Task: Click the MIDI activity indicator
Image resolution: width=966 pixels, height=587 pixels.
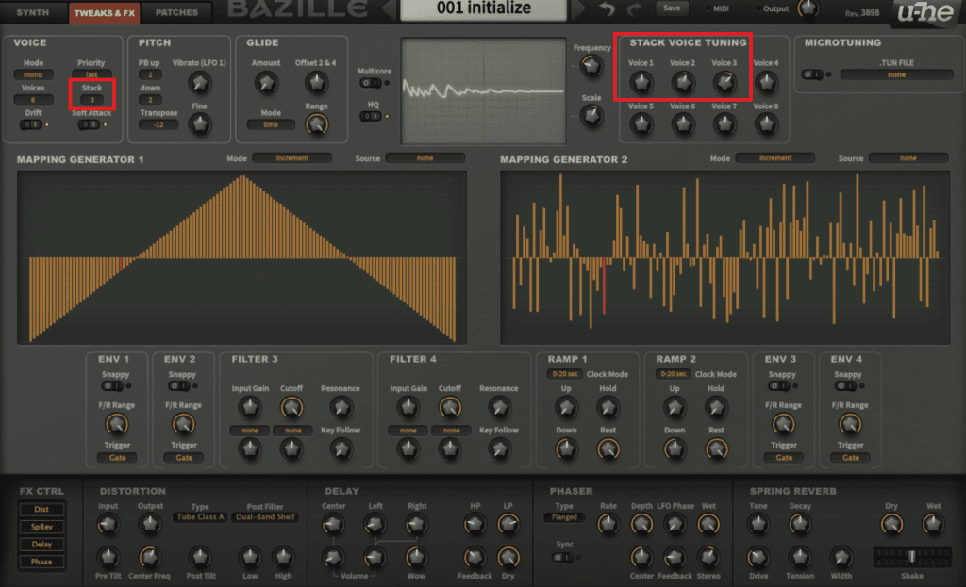Action: click(x=709, y=8)
